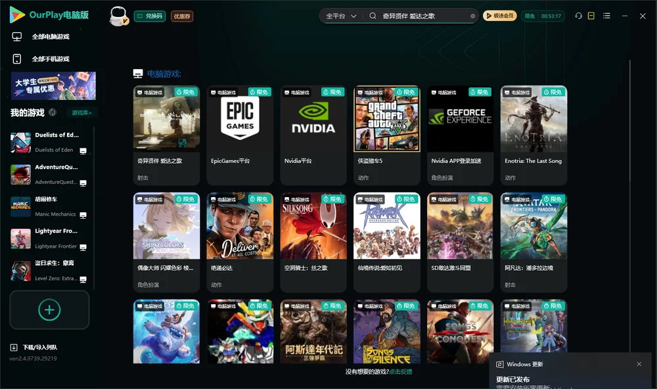
Task: Click the 限免 badge on Enotria card
Action: click(x=553, y=92)
